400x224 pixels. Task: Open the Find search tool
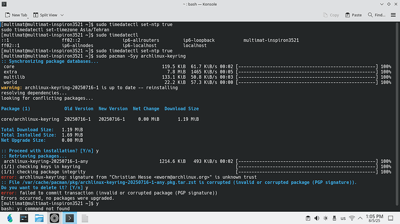[x=377, y=15]
